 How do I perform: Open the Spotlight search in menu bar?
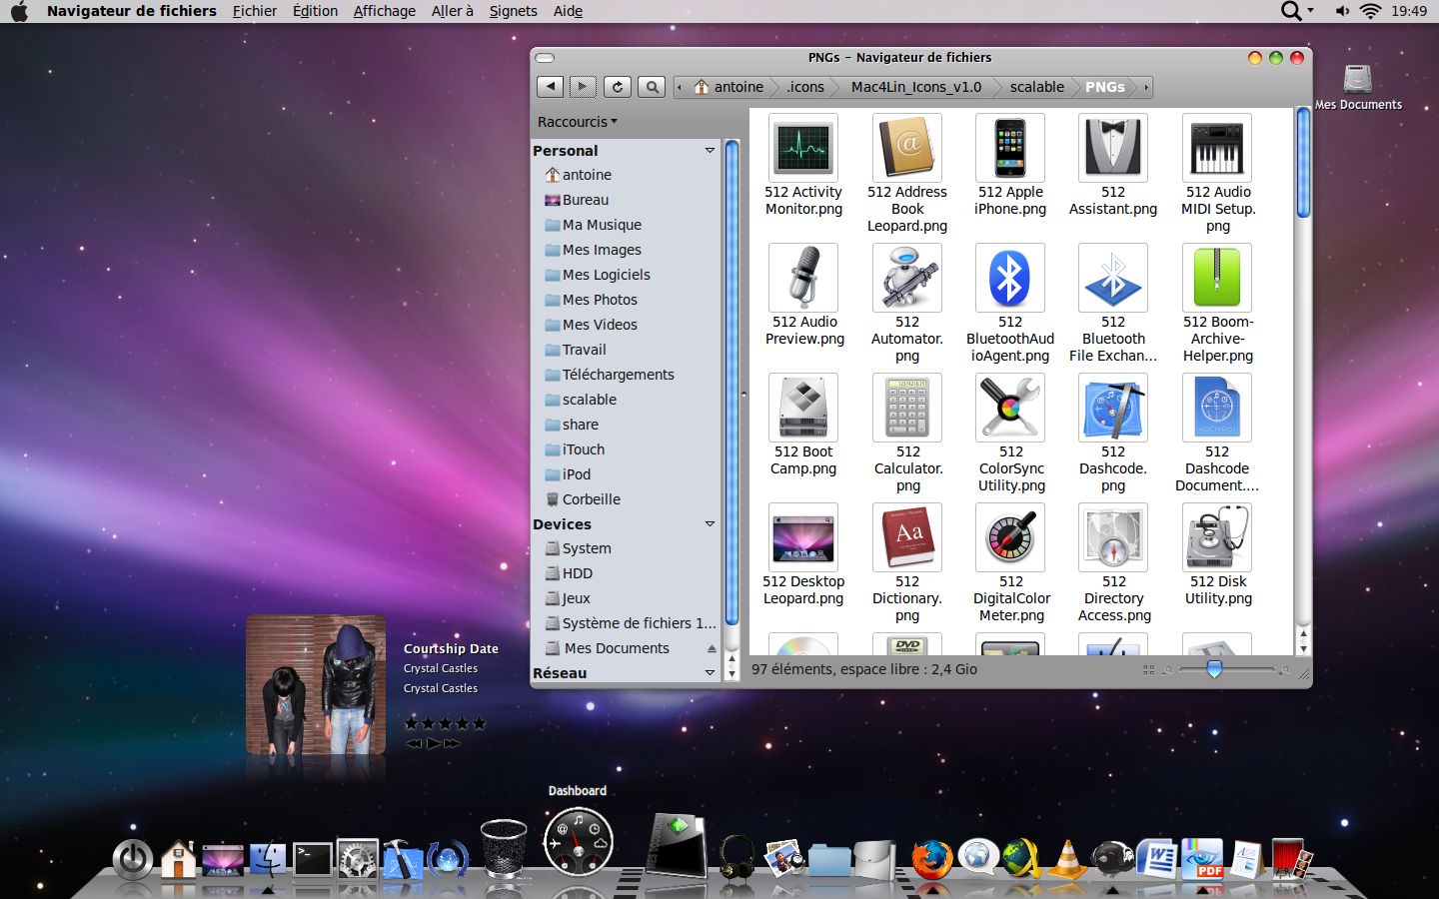coord(1292,11)
